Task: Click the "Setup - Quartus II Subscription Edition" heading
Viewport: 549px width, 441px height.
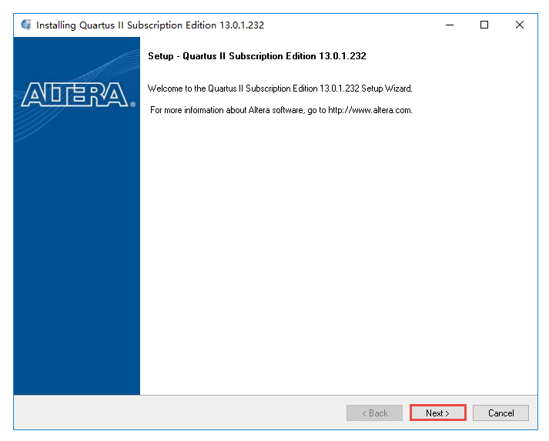Action: point(257,56)
